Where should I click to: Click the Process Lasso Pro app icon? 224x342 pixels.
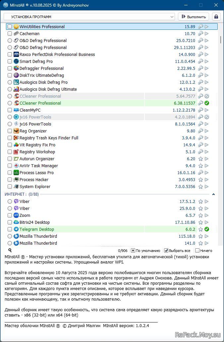16,173
